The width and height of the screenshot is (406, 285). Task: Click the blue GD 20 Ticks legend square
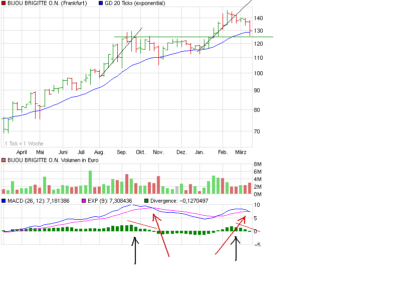101,3
